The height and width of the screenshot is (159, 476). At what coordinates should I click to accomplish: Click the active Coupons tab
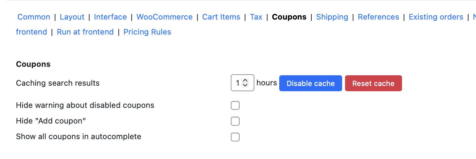(289, 17)
